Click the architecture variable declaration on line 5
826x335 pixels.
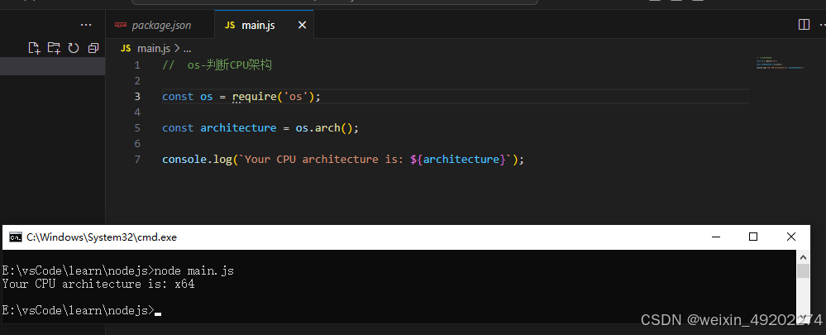click(238, 128)
